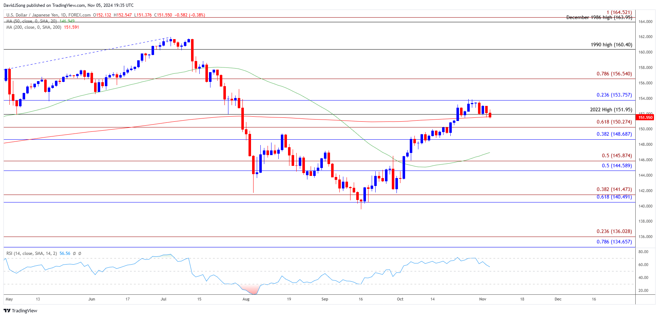Select the MA (200, close, 0, SMA, 200) legend

(34, 27)
